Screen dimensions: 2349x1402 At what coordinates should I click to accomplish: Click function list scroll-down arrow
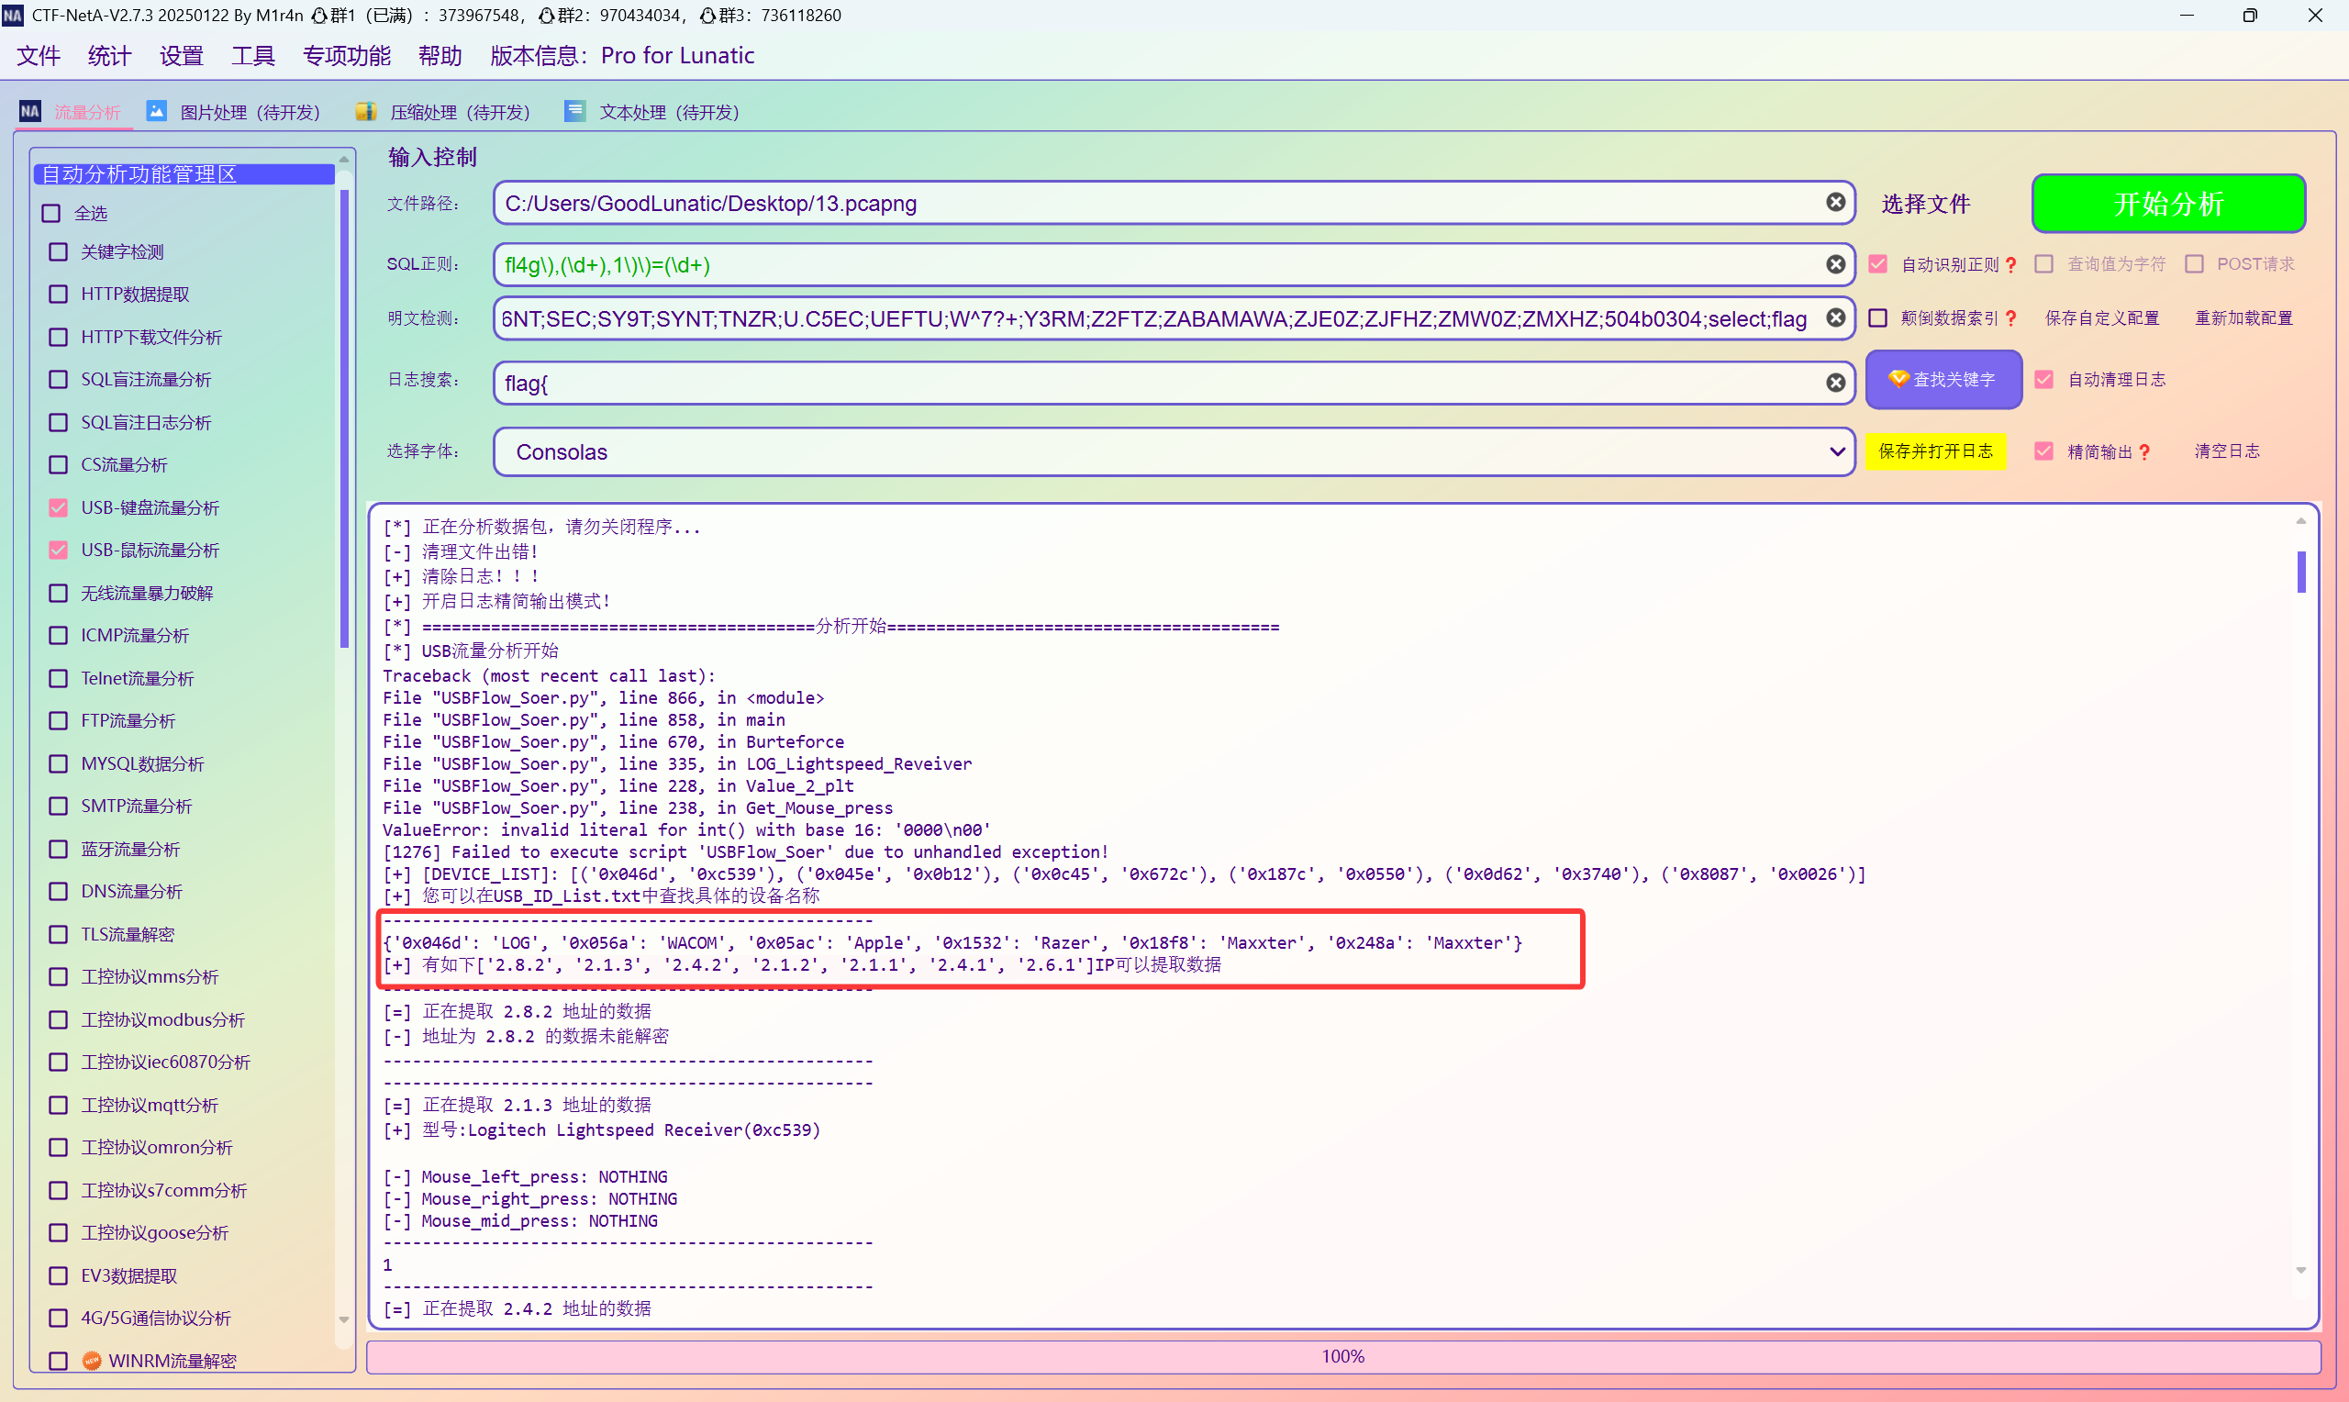point(344,1319)
